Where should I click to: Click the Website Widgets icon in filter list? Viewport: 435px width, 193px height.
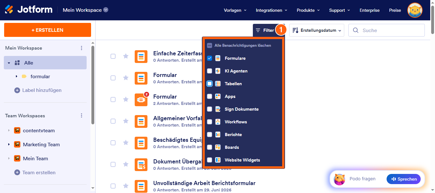point(218,160)
